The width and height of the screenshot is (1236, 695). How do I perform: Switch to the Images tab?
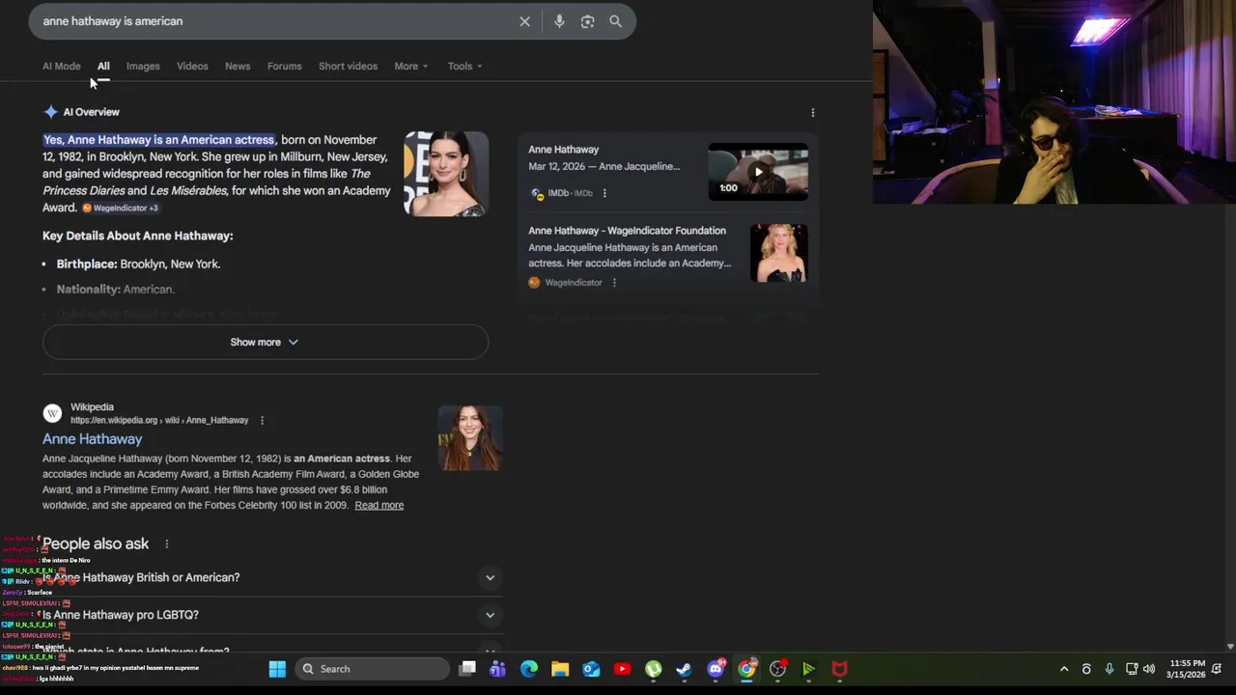click(143, 67)
